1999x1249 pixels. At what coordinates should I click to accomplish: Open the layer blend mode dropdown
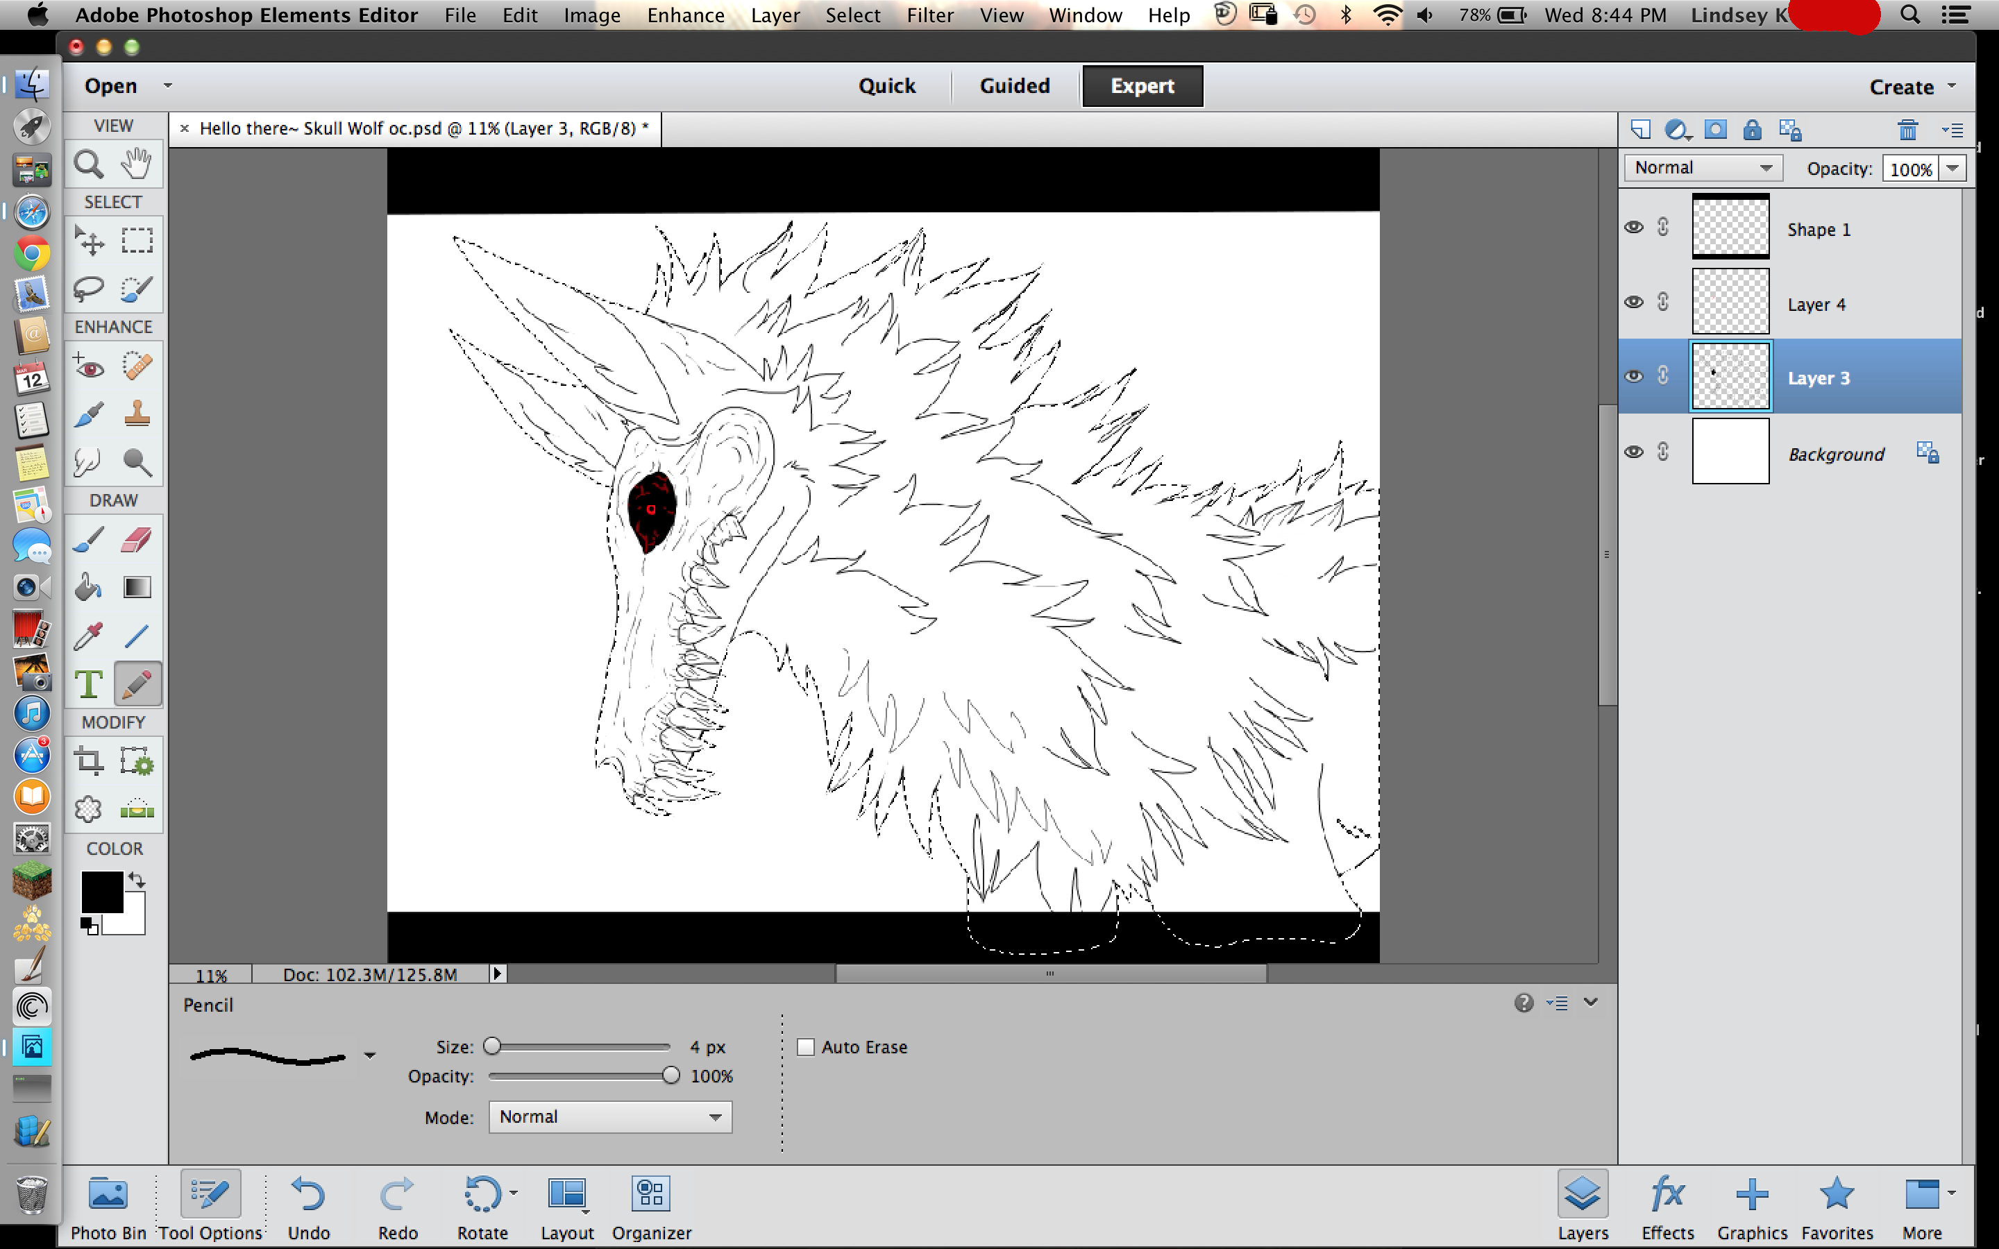[1703, 168]
